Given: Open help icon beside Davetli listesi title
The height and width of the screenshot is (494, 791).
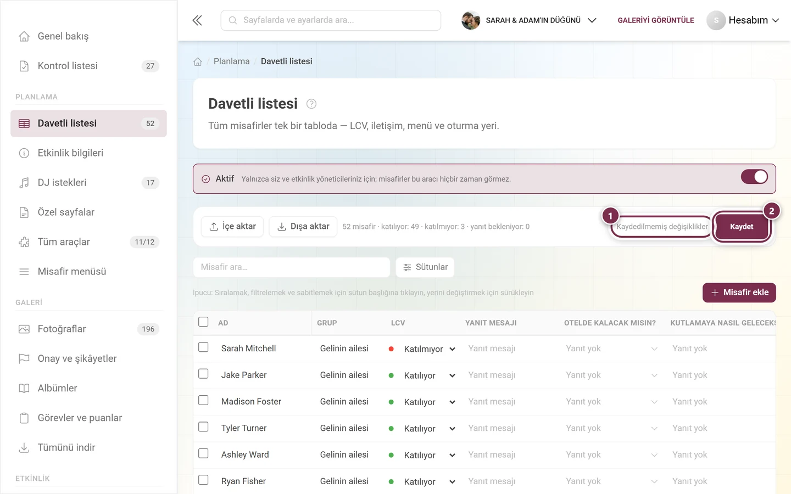Looking at the screenshot, I should point(311,104).
